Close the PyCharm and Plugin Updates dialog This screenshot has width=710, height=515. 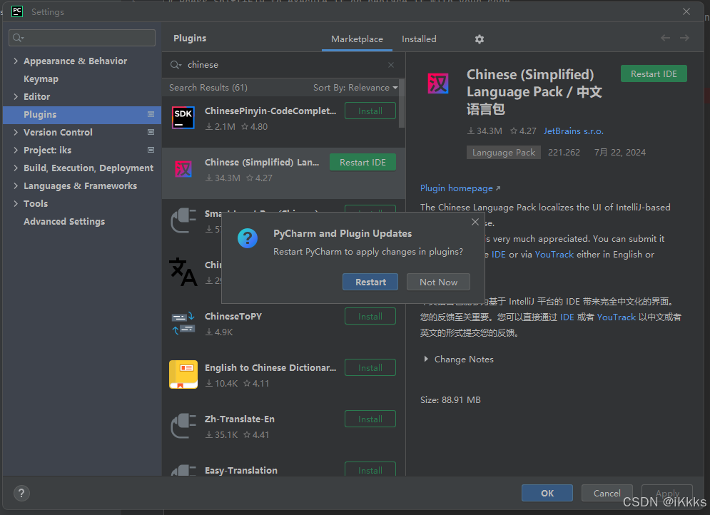[x=475, y=222]
